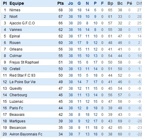Sort by the G wins column
Screen dimensions: 142x139
click(79, 3)
